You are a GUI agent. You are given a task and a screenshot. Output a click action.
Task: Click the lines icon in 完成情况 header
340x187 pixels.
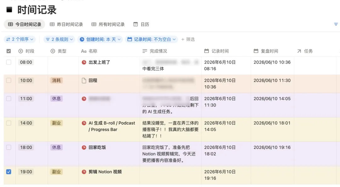[x=144, y=51]
